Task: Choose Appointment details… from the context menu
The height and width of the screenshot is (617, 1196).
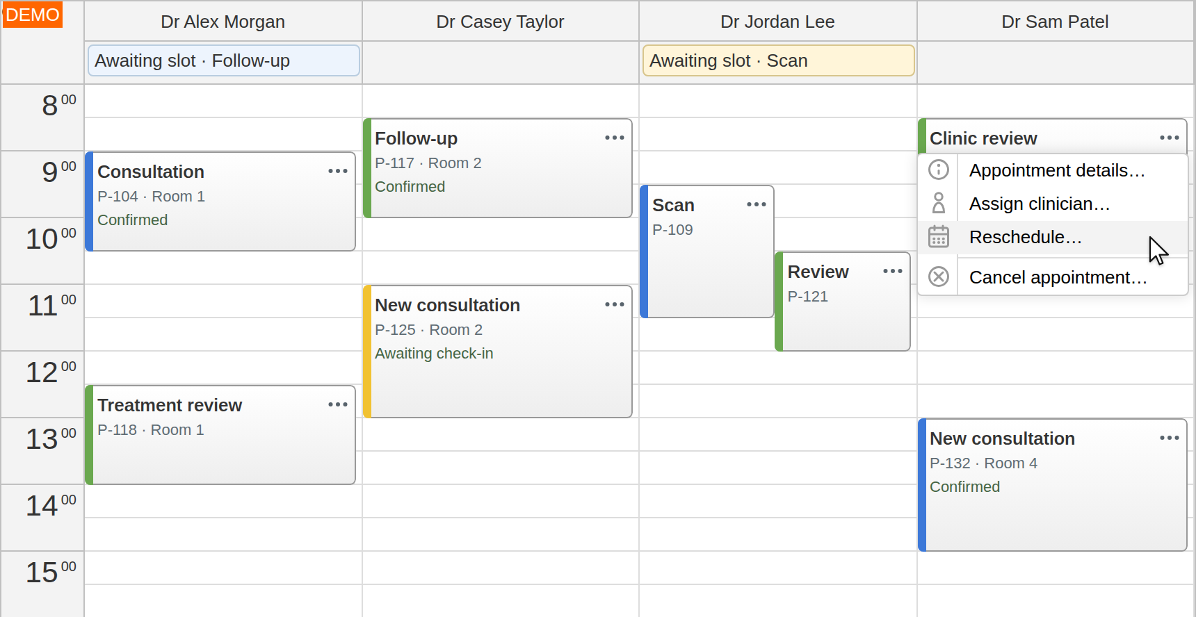Action: point(1053,170)
